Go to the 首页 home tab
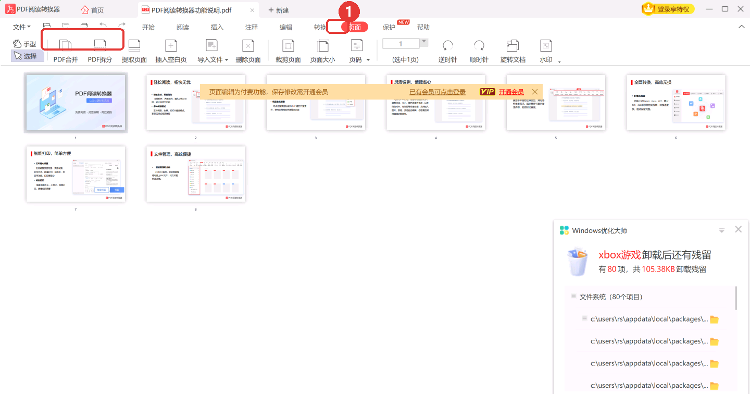The height and width of the screenshot is (394, 750). (x=93, y=10)
